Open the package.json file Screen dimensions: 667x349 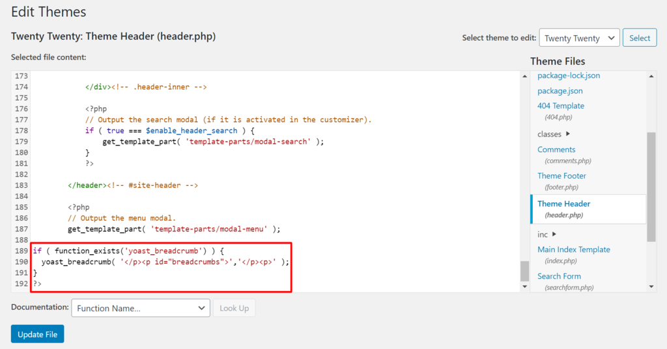[560, 91]
